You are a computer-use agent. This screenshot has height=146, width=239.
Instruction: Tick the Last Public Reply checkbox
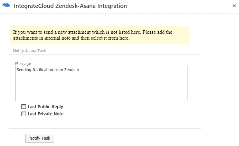(23, 106)
